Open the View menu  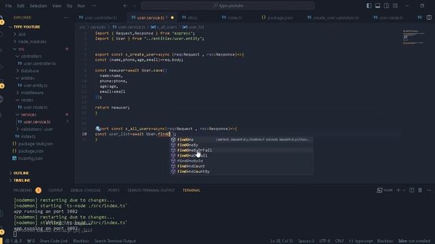coord(56,6)
